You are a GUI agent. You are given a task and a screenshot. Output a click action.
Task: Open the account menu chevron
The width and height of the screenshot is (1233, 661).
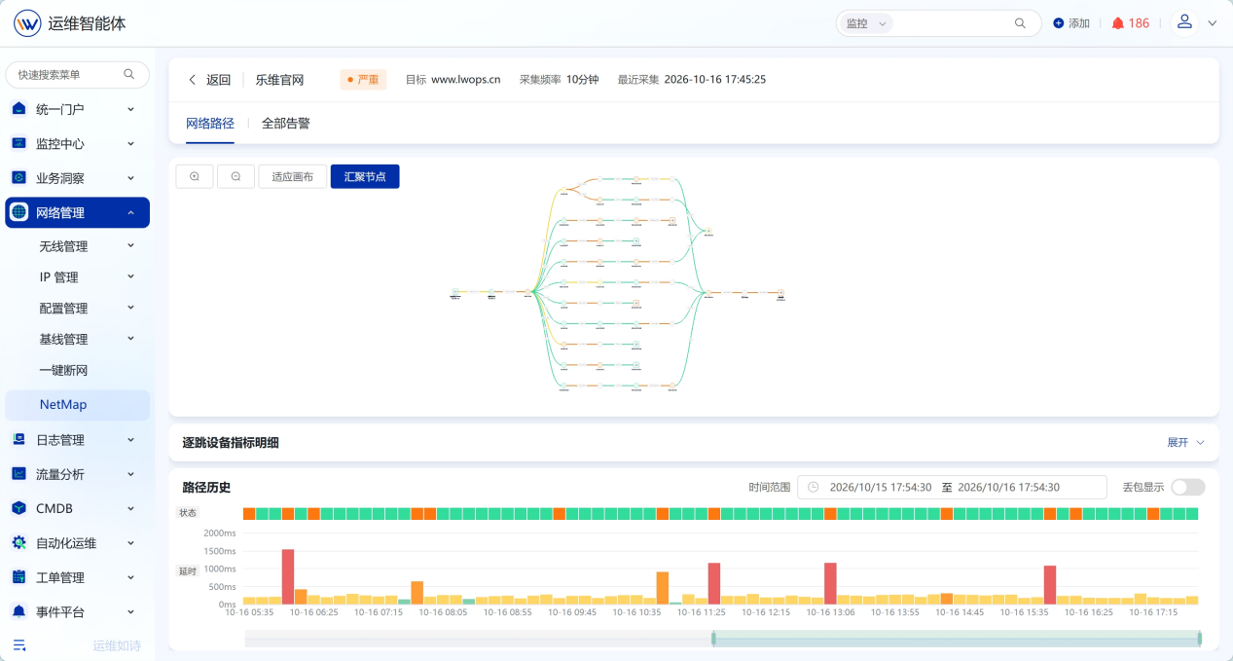click(x=1213, y=23)
